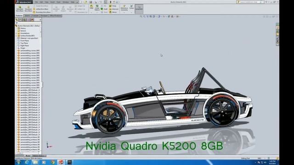Open the ConfigurationManager tab icon
294x165 pixels.
(24, 20)
